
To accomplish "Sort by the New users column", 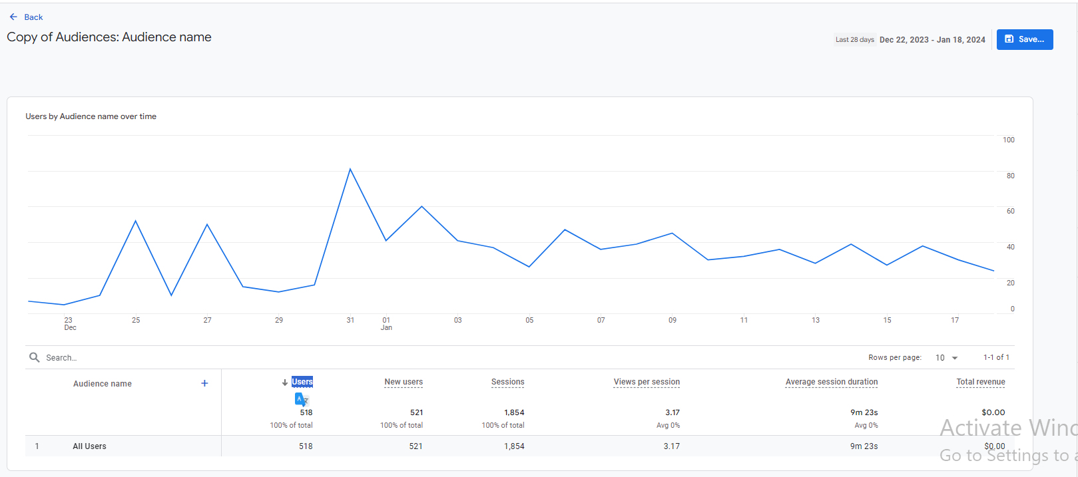I will pos(404,382).
